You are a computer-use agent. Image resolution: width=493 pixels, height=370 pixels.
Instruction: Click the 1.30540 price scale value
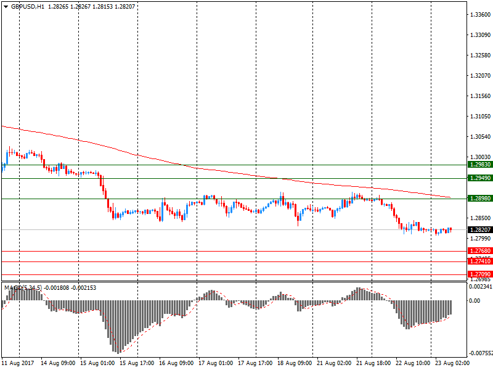480,136
